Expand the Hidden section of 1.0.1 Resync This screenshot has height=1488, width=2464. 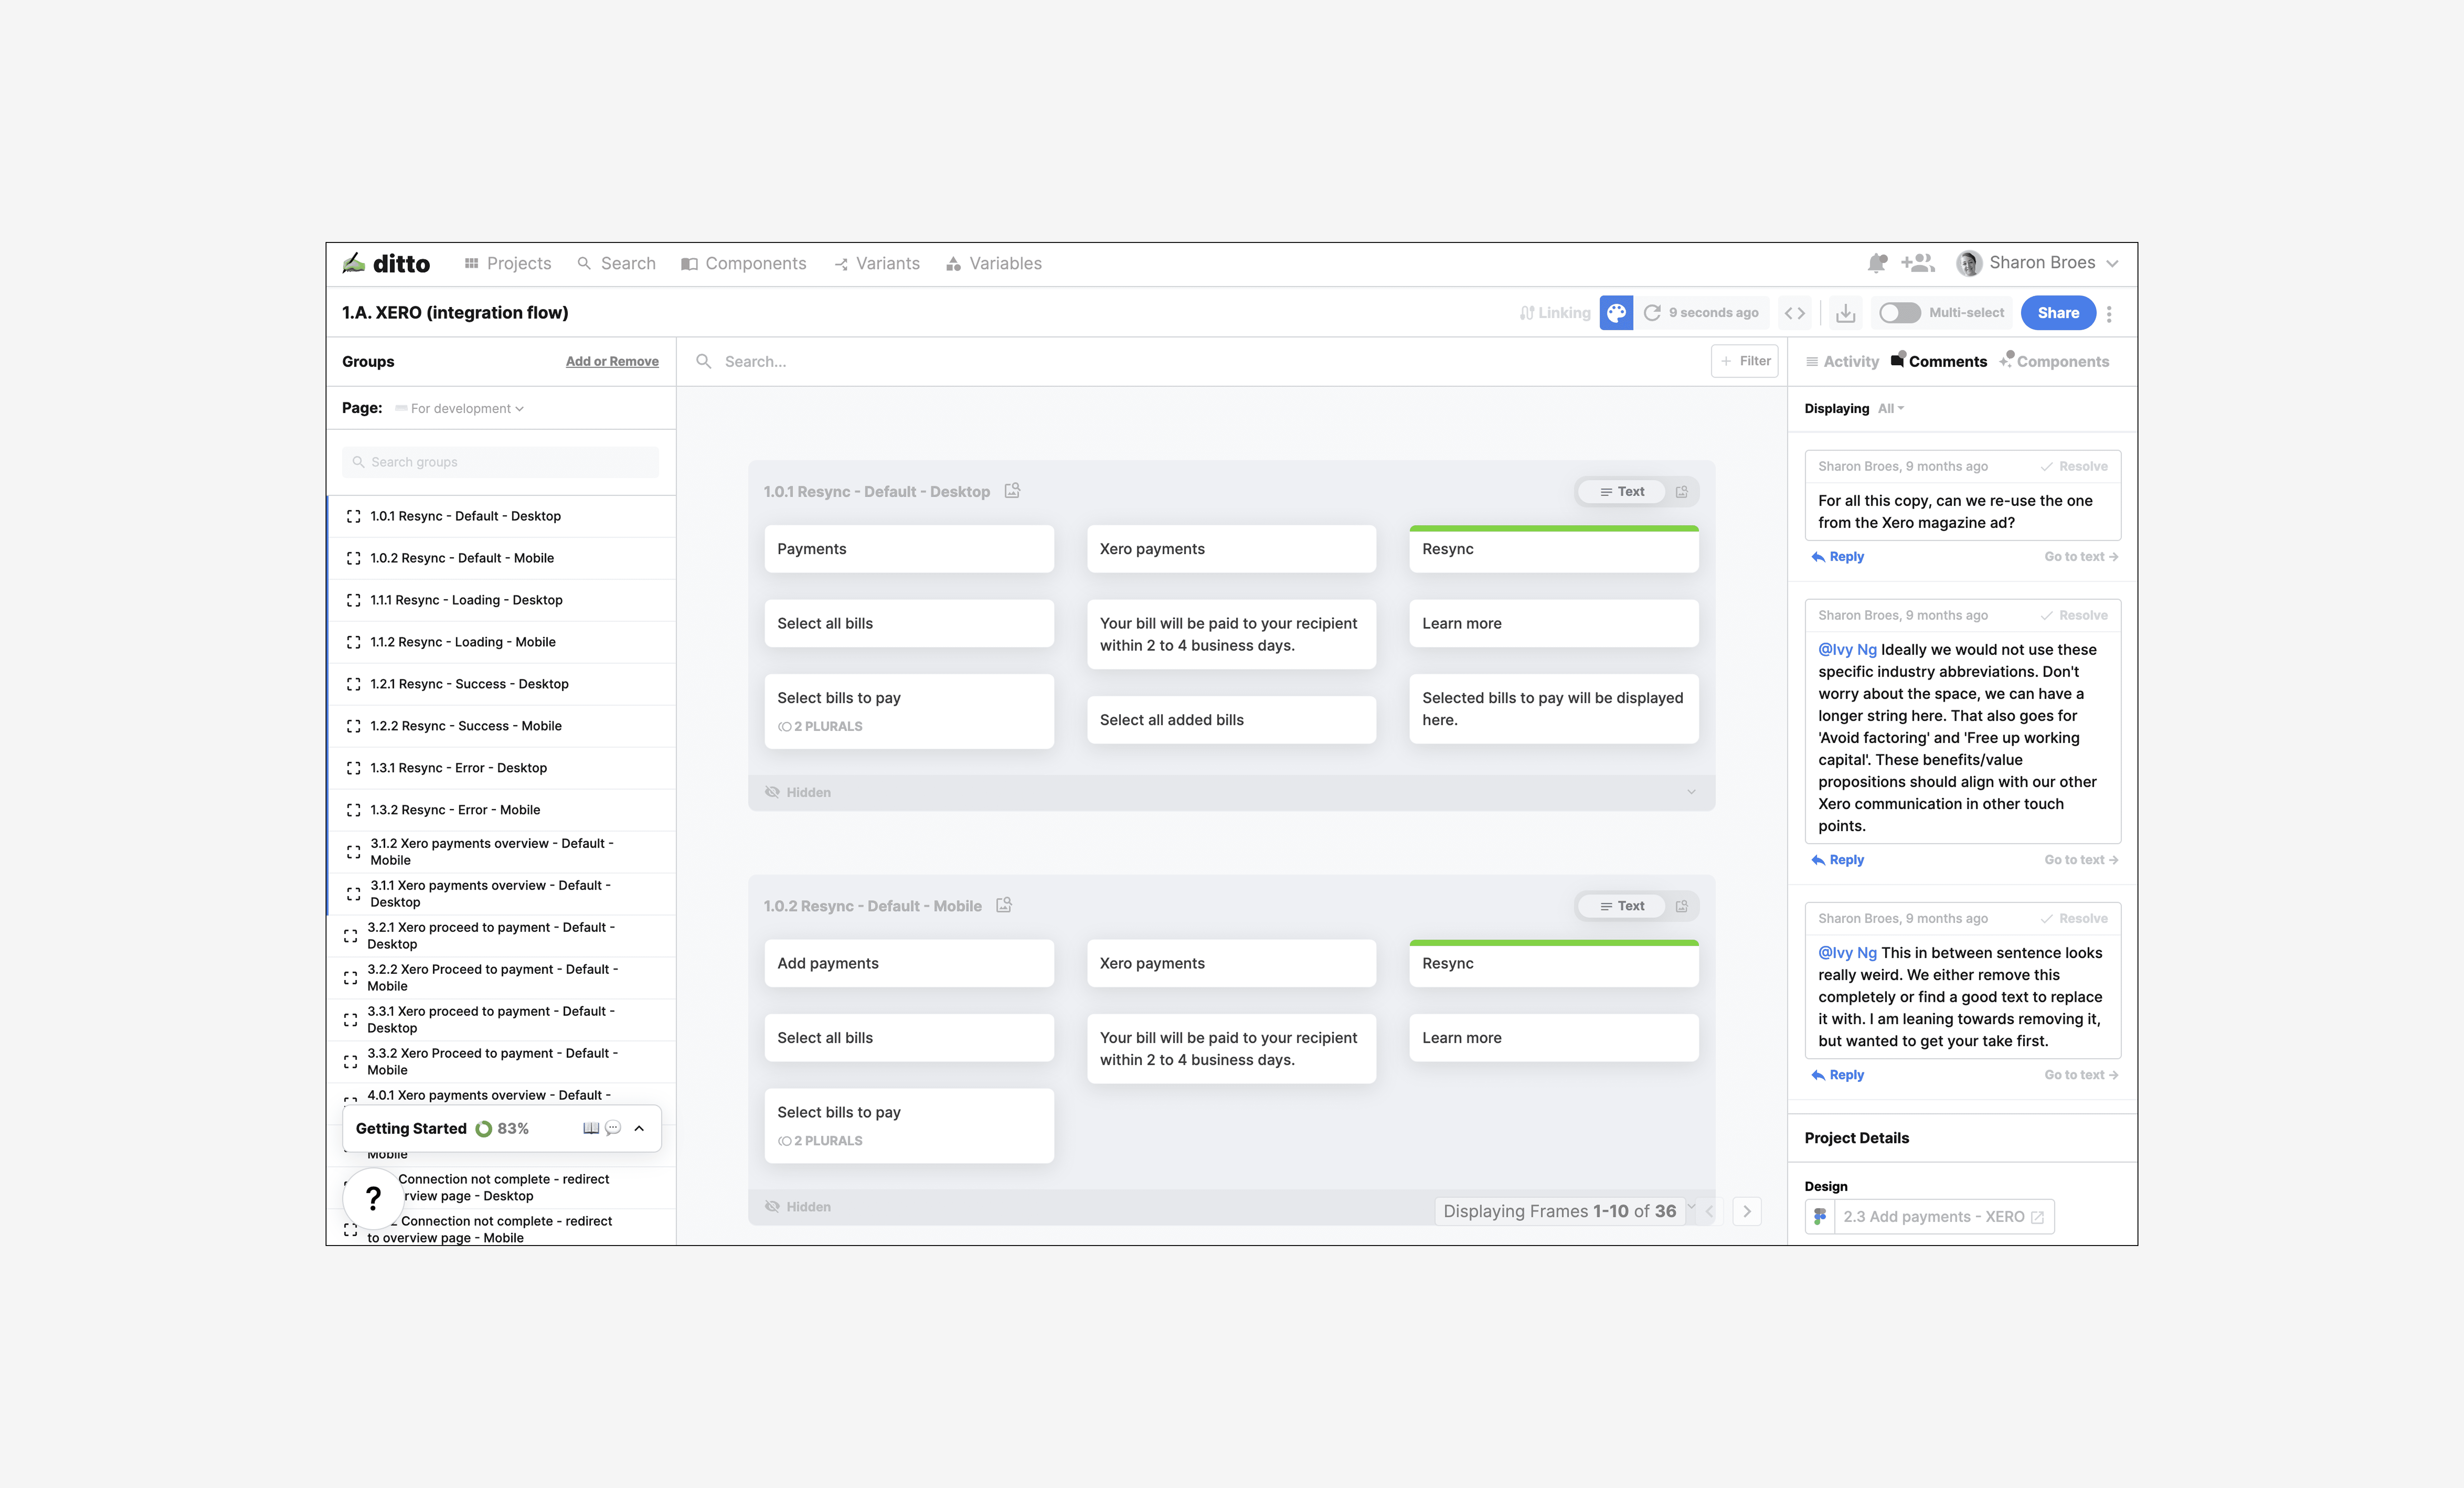(x=1690, y=792)
